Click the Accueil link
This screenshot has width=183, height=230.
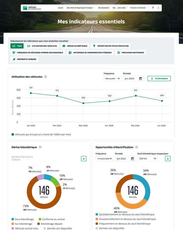click(x=60, y=8)
